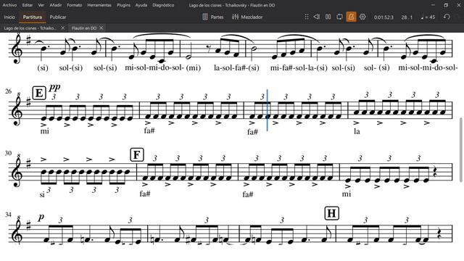Open the Añadir menu
Screen dimensions: 464x261
tap(56, 5)
